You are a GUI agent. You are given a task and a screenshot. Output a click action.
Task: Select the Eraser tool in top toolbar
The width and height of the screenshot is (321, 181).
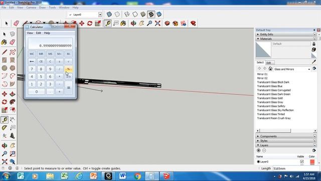click(x=16, y=23)
